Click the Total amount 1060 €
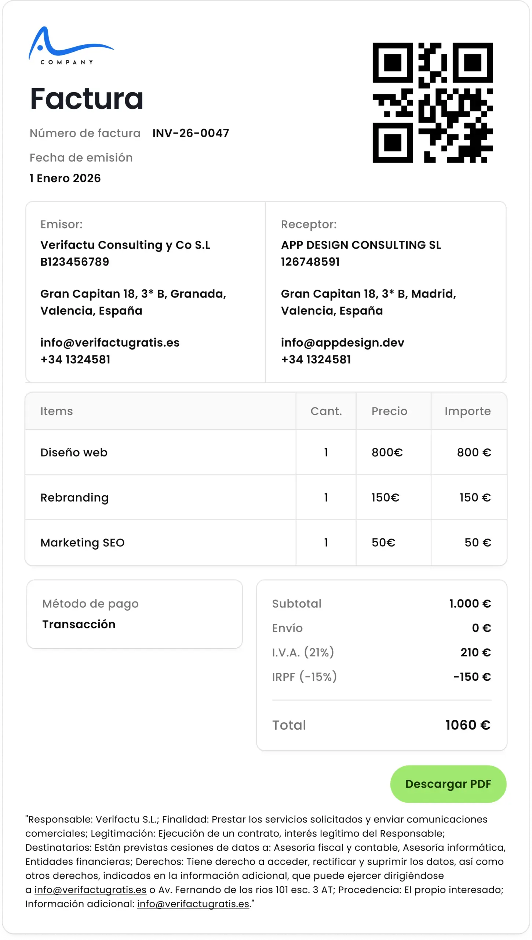532x940 pixels. [468, 725]
